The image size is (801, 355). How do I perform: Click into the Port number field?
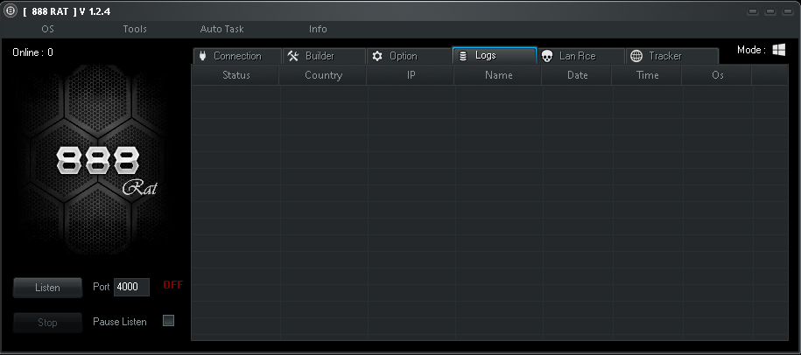[131, 287]
